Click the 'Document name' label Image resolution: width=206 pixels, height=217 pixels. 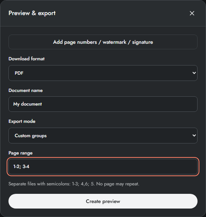(x=26, y=90)
